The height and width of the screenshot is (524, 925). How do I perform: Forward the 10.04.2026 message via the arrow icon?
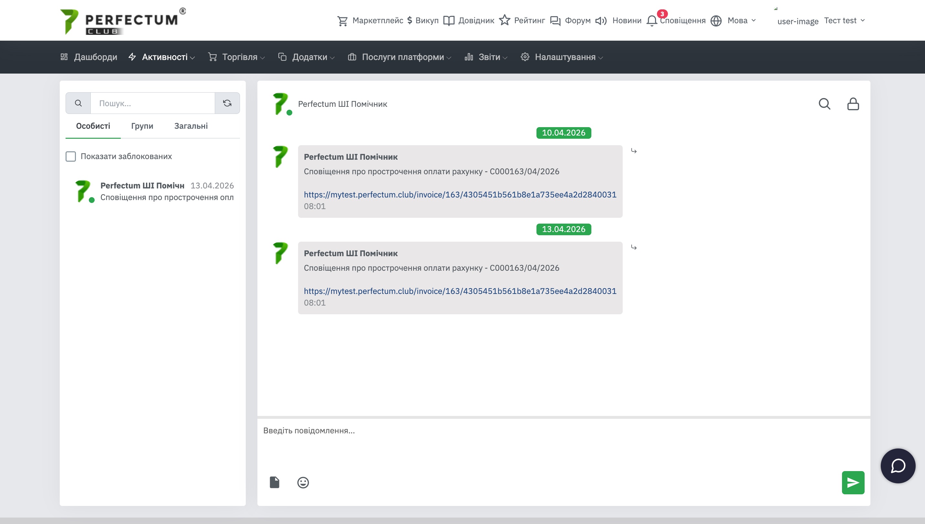[634, 151]
